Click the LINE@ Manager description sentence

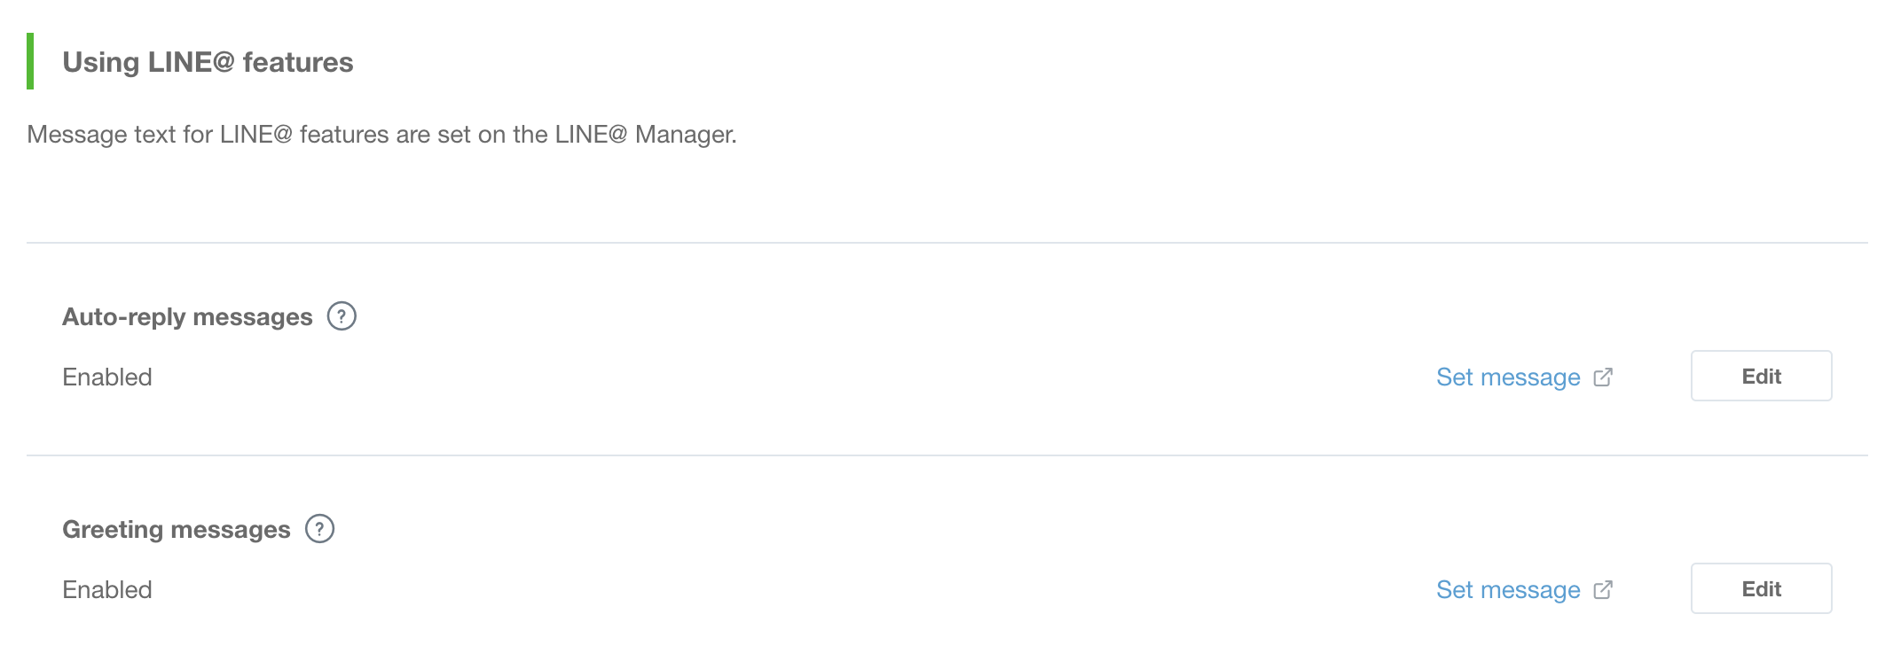tap(381, 135)
